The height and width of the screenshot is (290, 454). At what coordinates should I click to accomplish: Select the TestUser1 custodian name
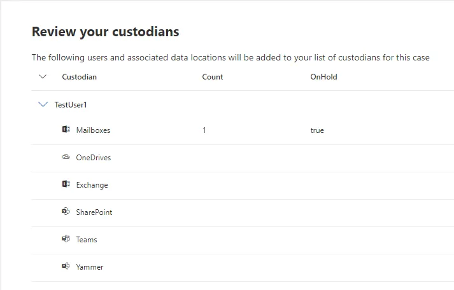pyautogui.click(x=70, y=105)
